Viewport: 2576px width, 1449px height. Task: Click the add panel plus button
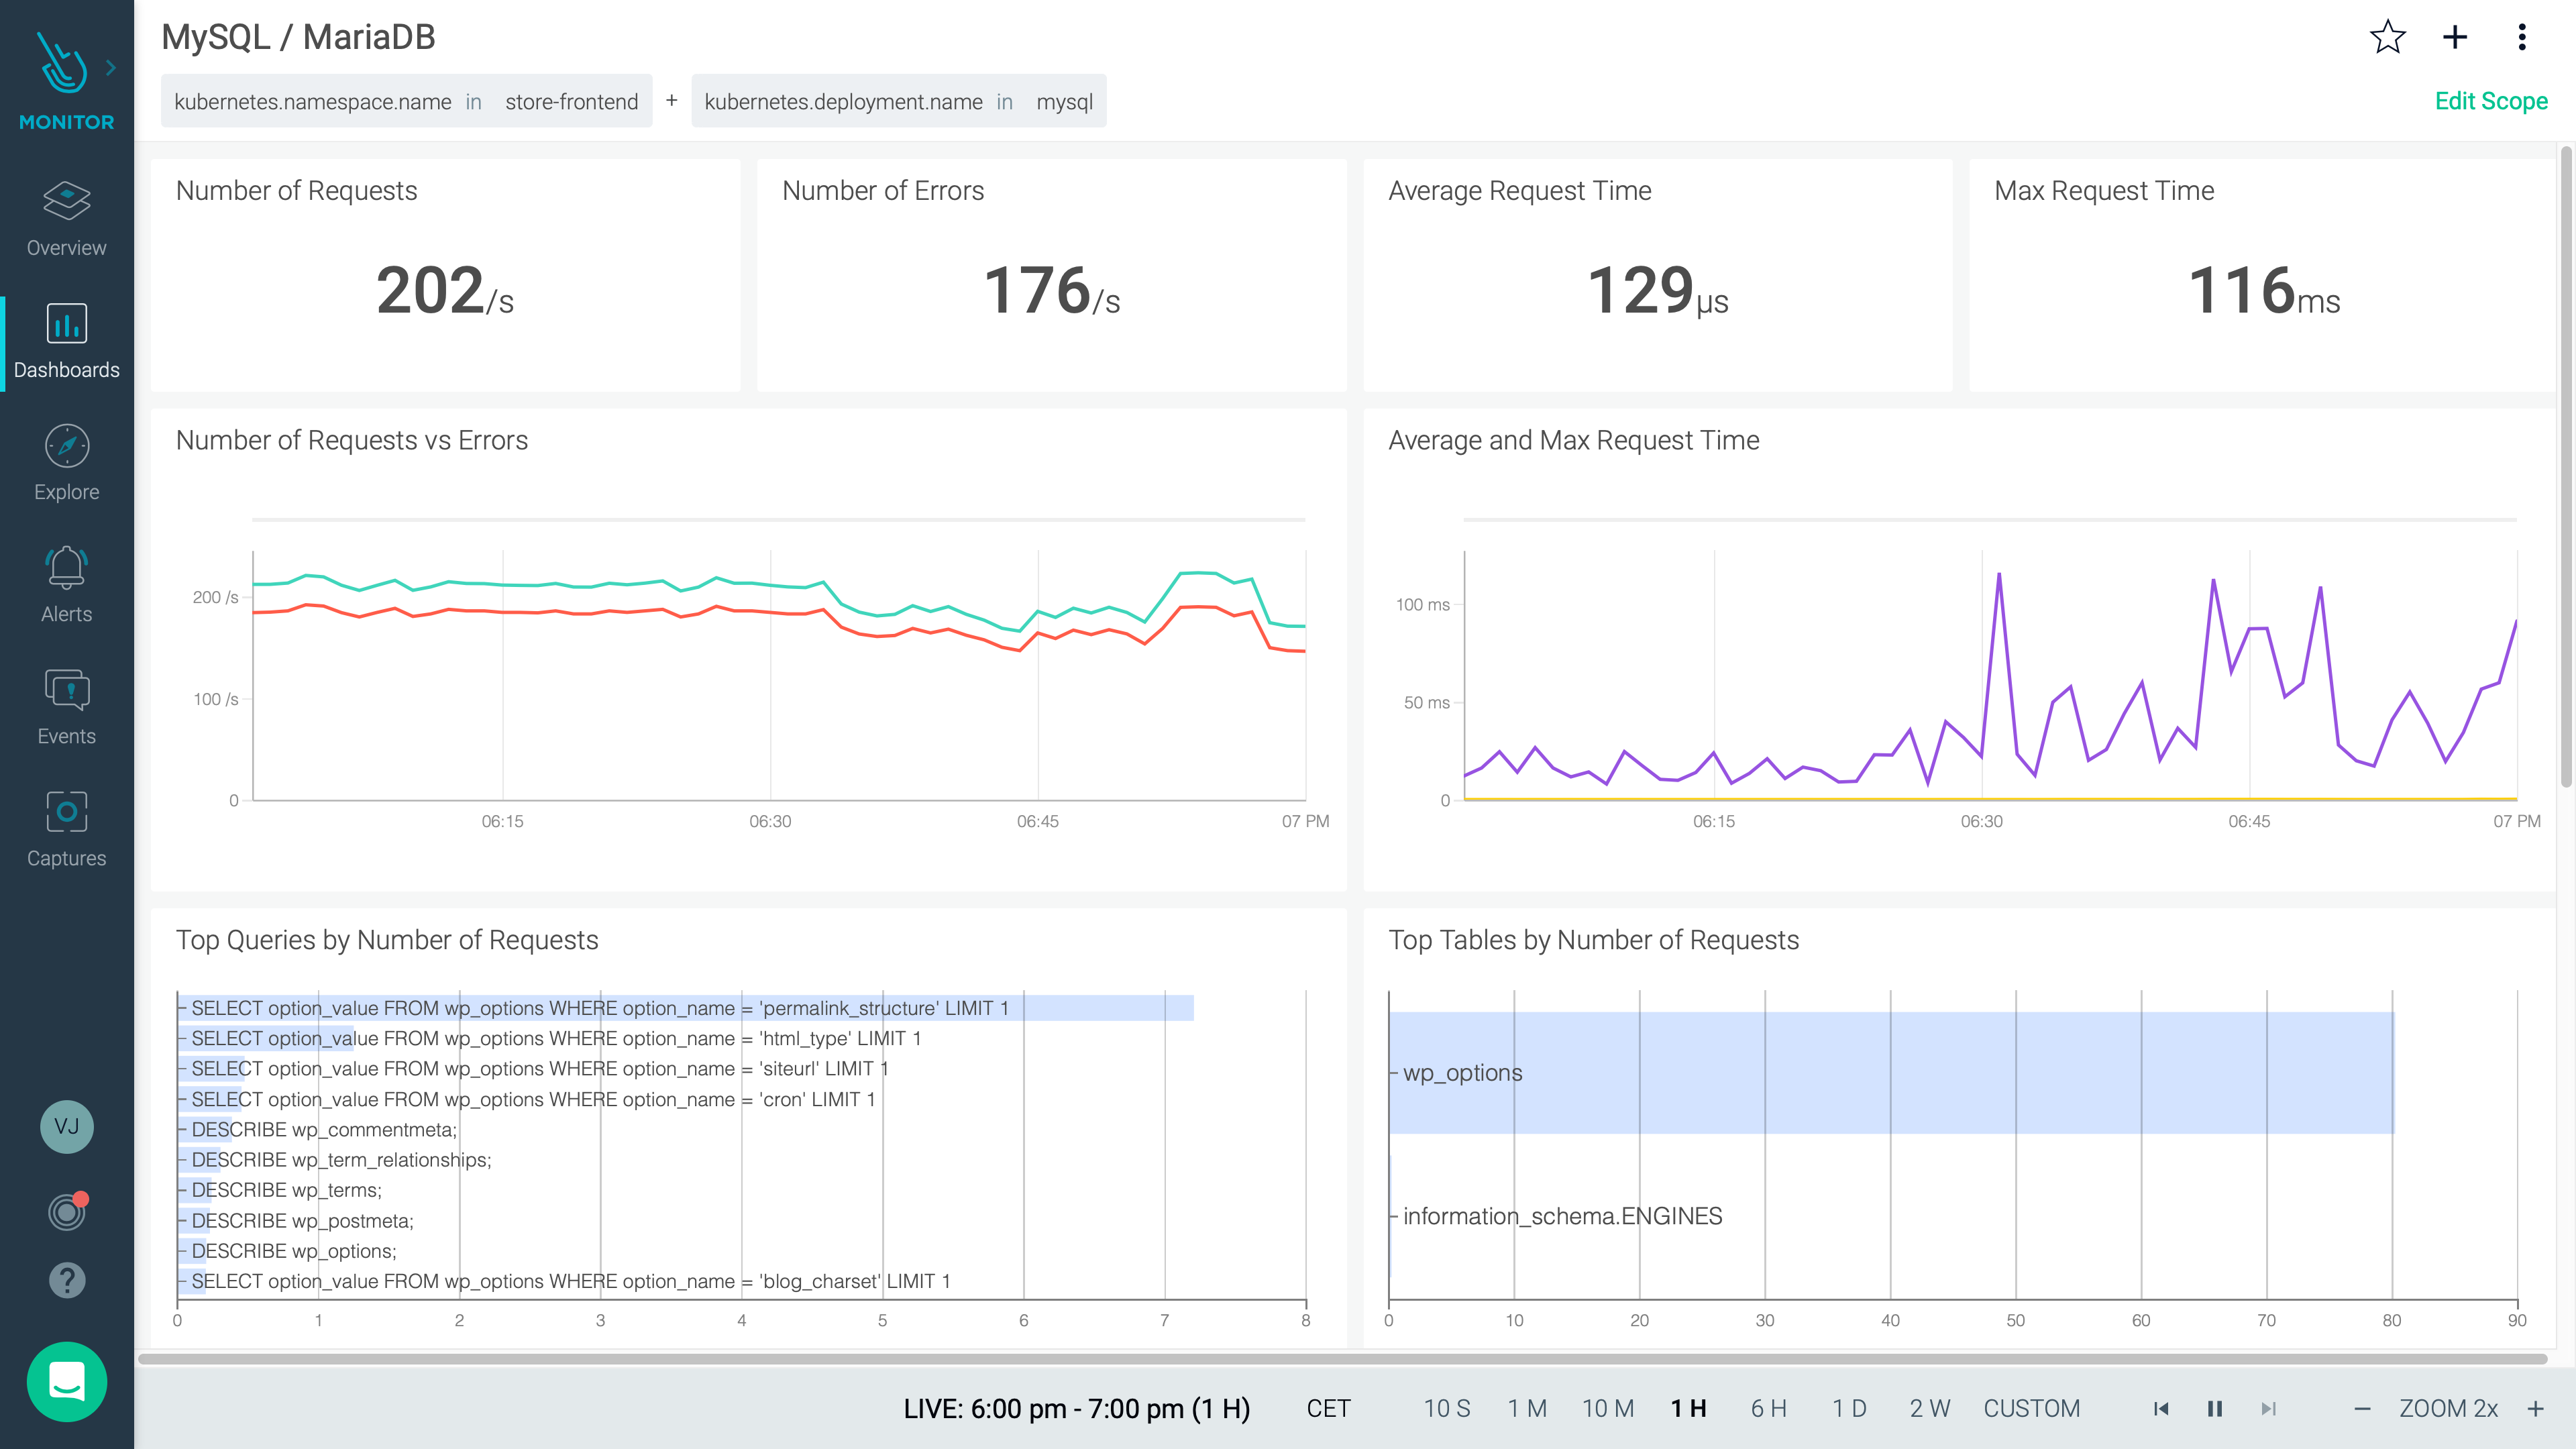pos(2454,38)
